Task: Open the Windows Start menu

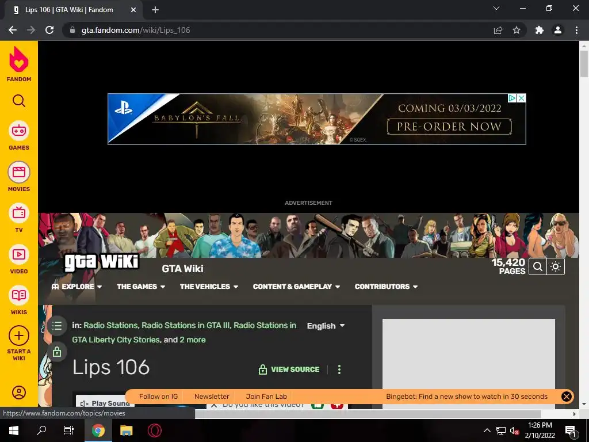Action: pos(14,430)
